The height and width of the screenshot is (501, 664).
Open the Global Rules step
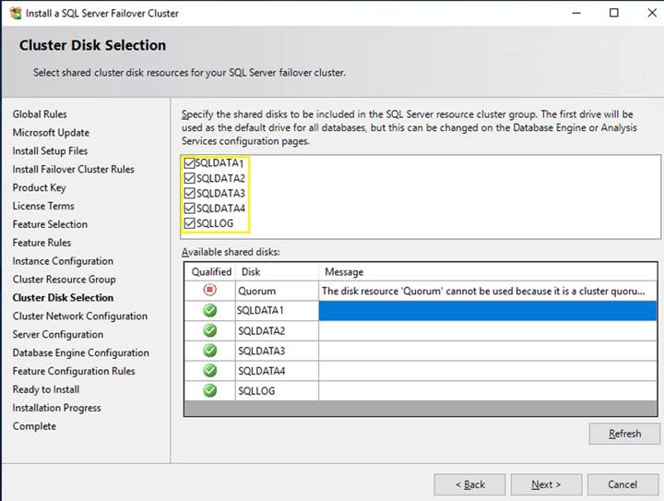40,114
